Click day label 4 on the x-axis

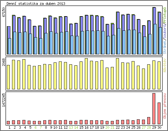[25, 127]
